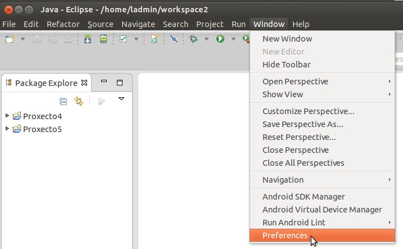
Task: Expand the Open Perspective submenu
Action: pos(322,82)
